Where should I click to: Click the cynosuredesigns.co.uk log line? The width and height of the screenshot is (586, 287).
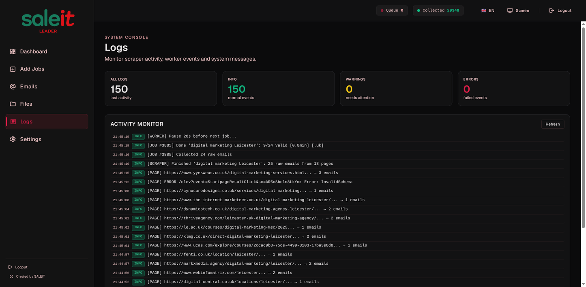pos(337,191)
